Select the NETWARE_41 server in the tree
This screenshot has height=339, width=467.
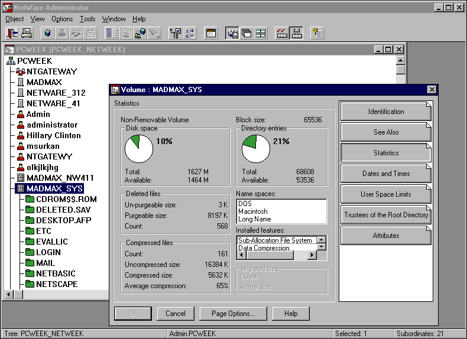[48, 103]
